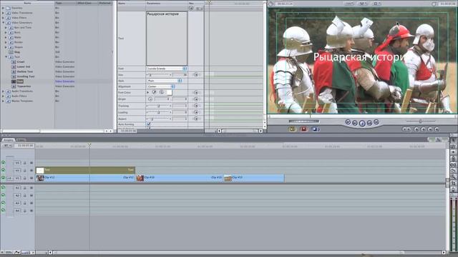Switch to the second timeline sequence tab
This screenshot has height=257, width=458.
point(21,140)
